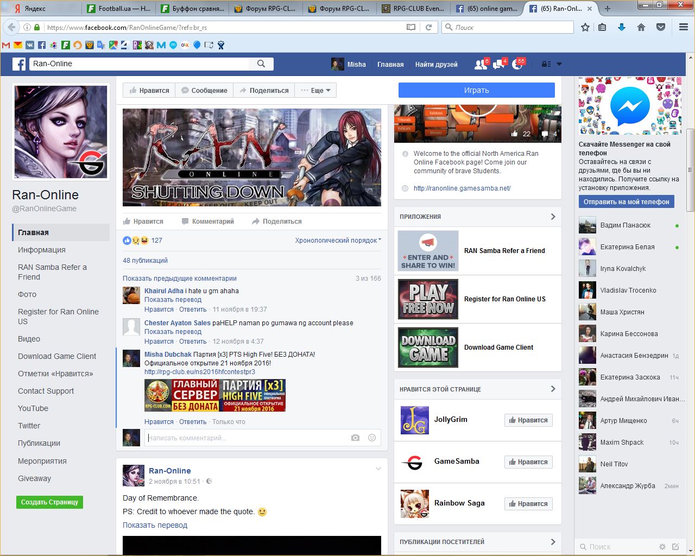The width and height of the screenshot is (695, 556).
Task: Expand Показать предыдущие комментарии
Action: pyautogui.click(x=180, y=279)
